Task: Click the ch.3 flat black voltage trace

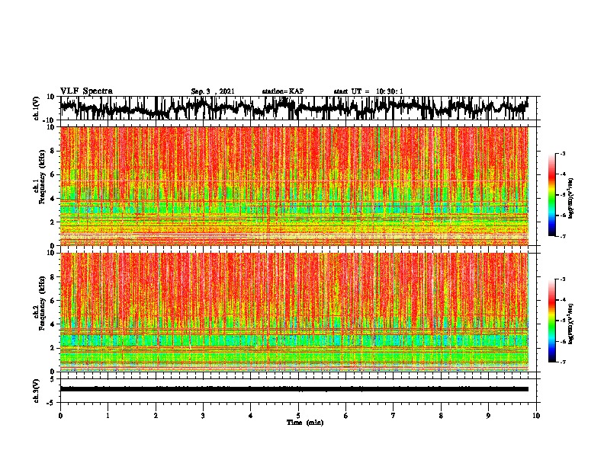Action: pos(294,389)
